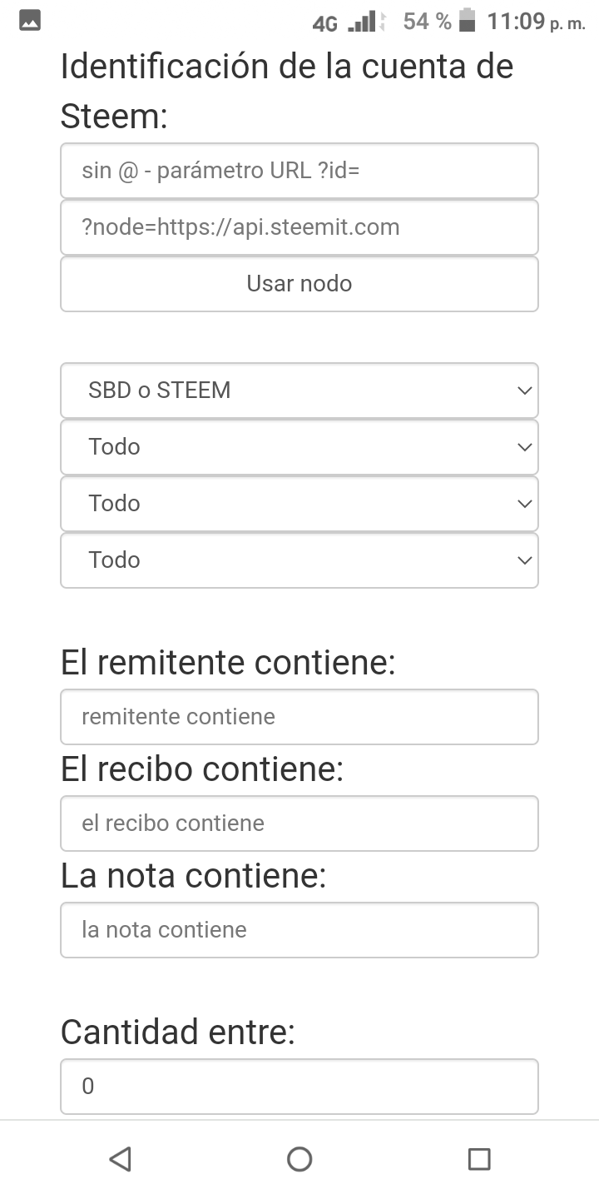Expand the second Todo dropdown
This screenshot has height=1199, width=599.
(299, 504)
